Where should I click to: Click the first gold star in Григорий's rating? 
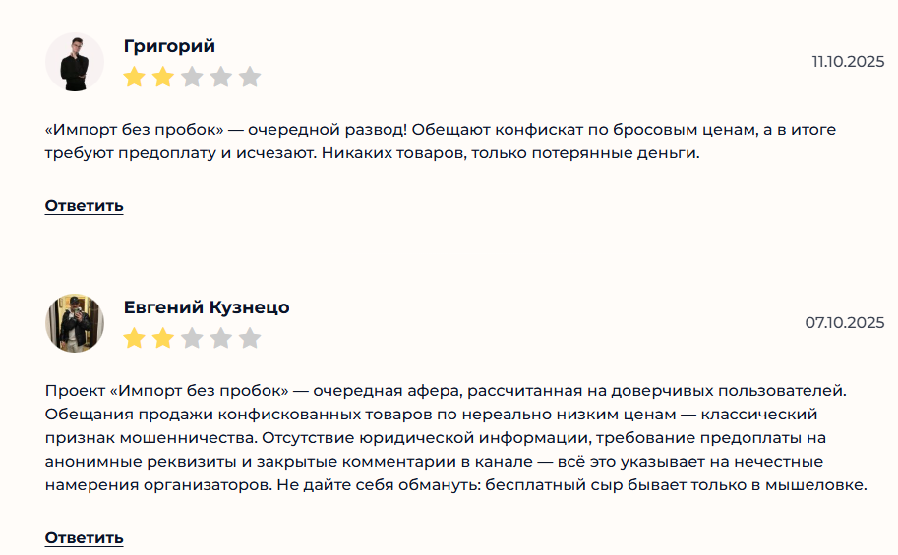click(x=135, y=77)
